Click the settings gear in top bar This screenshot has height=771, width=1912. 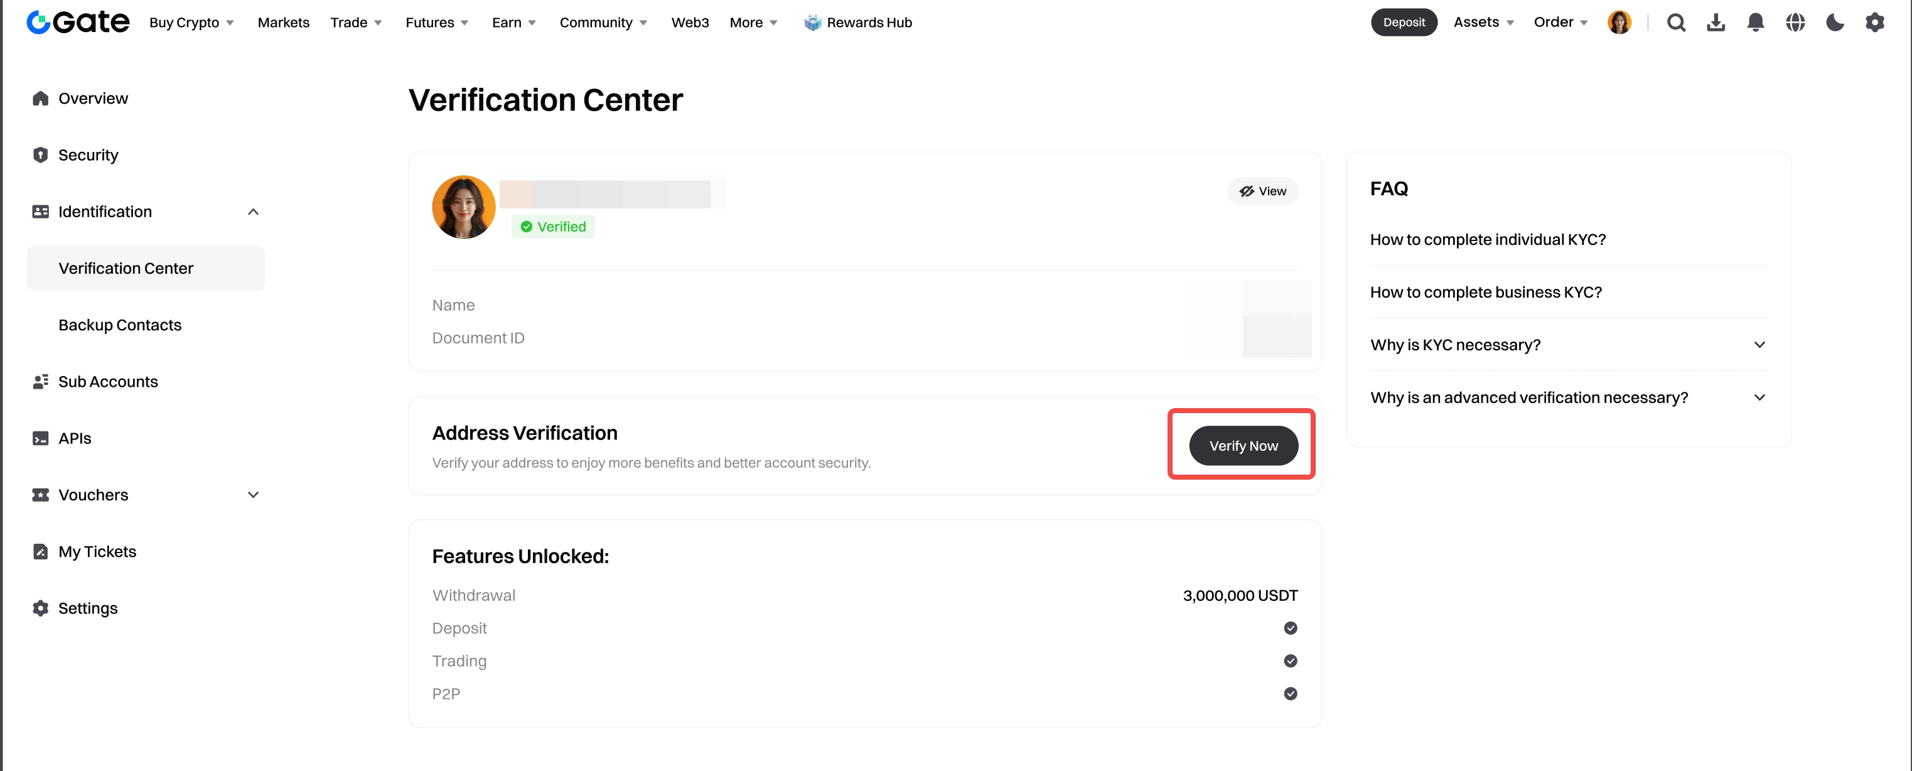[x=1874, y=23]
